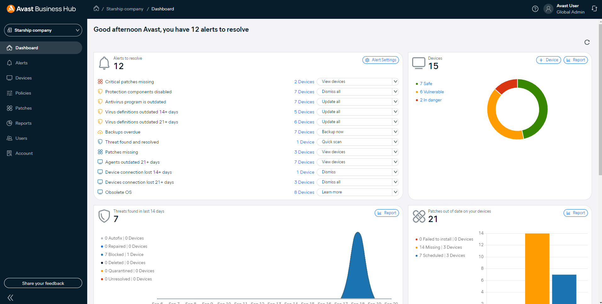Expand the Quick scan action dropdown arrow
Image resolution: width=602 pixels, height=304 pixels.
point(395,142)
